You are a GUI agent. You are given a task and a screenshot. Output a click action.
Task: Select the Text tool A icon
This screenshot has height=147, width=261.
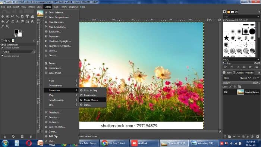pos(32,21)
